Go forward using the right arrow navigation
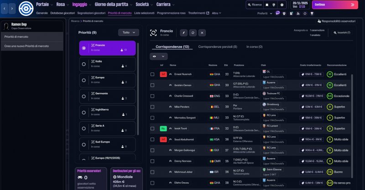The width and height of the screenshot is (365, 190). coord(13,8)
